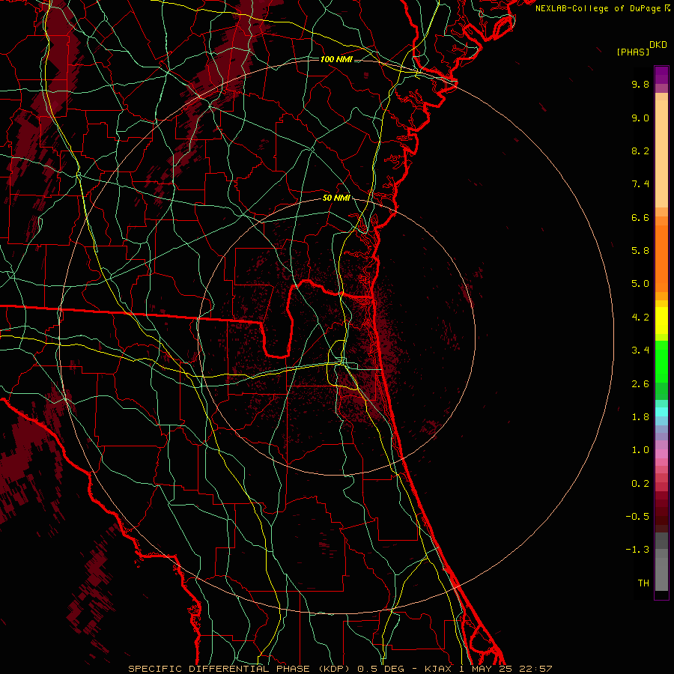Click the 1.0 scale value
Image resolution: width=674 pixels, height=674 pixels.
640,450
